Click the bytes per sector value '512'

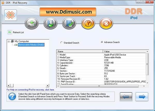point(106,73)
